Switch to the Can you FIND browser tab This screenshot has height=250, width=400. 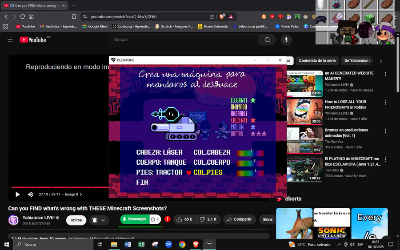pyautogui.click(x=34, y=5)
